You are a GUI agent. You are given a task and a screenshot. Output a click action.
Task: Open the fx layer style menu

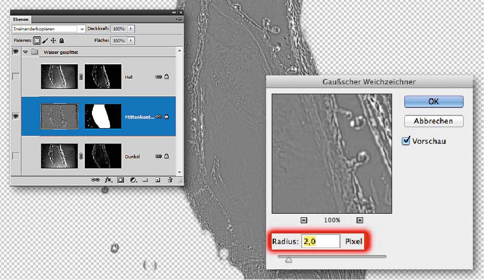(x=108, y=180)
